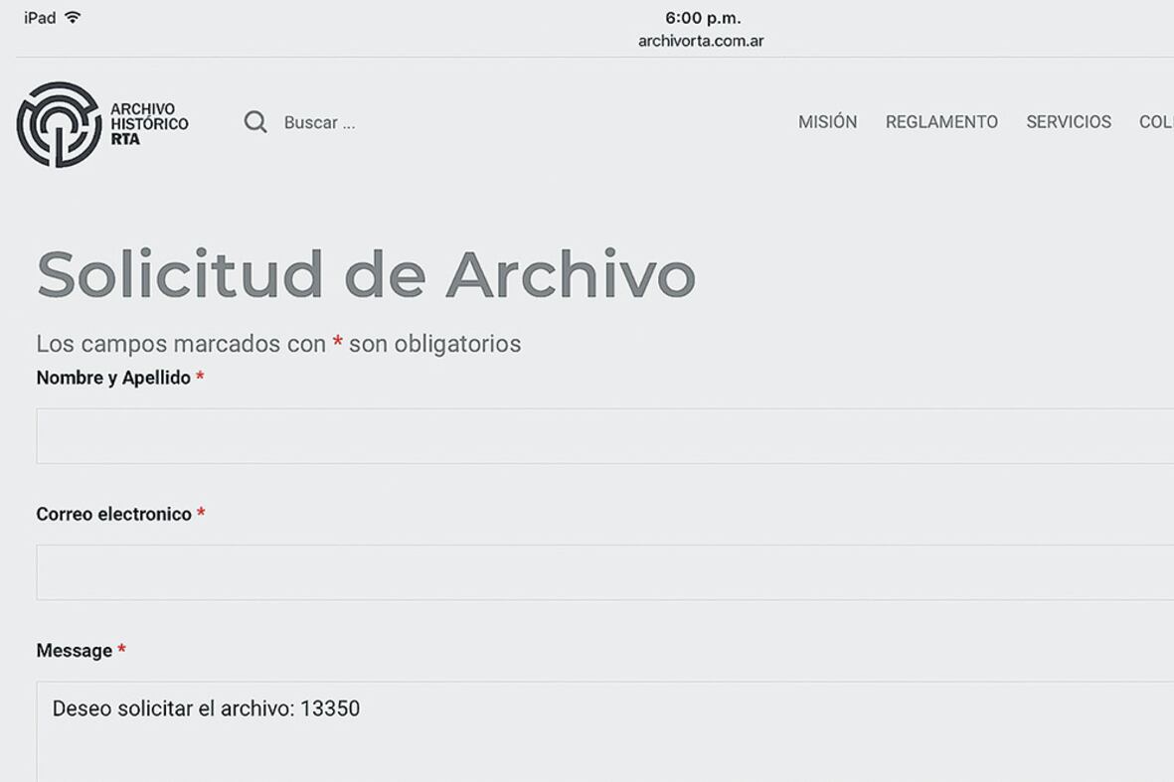Click the Correo electronico label
This screenshot has height=782, width=1174.
coord(113,514)
